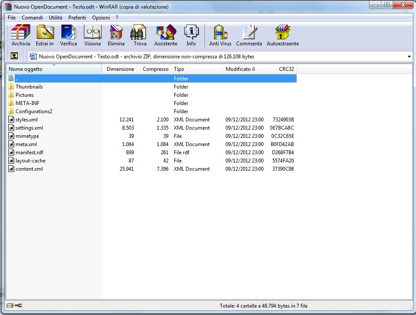Open the ? help menu
Image resolution: width=416 pixels, height=315 pixels.
117,17
